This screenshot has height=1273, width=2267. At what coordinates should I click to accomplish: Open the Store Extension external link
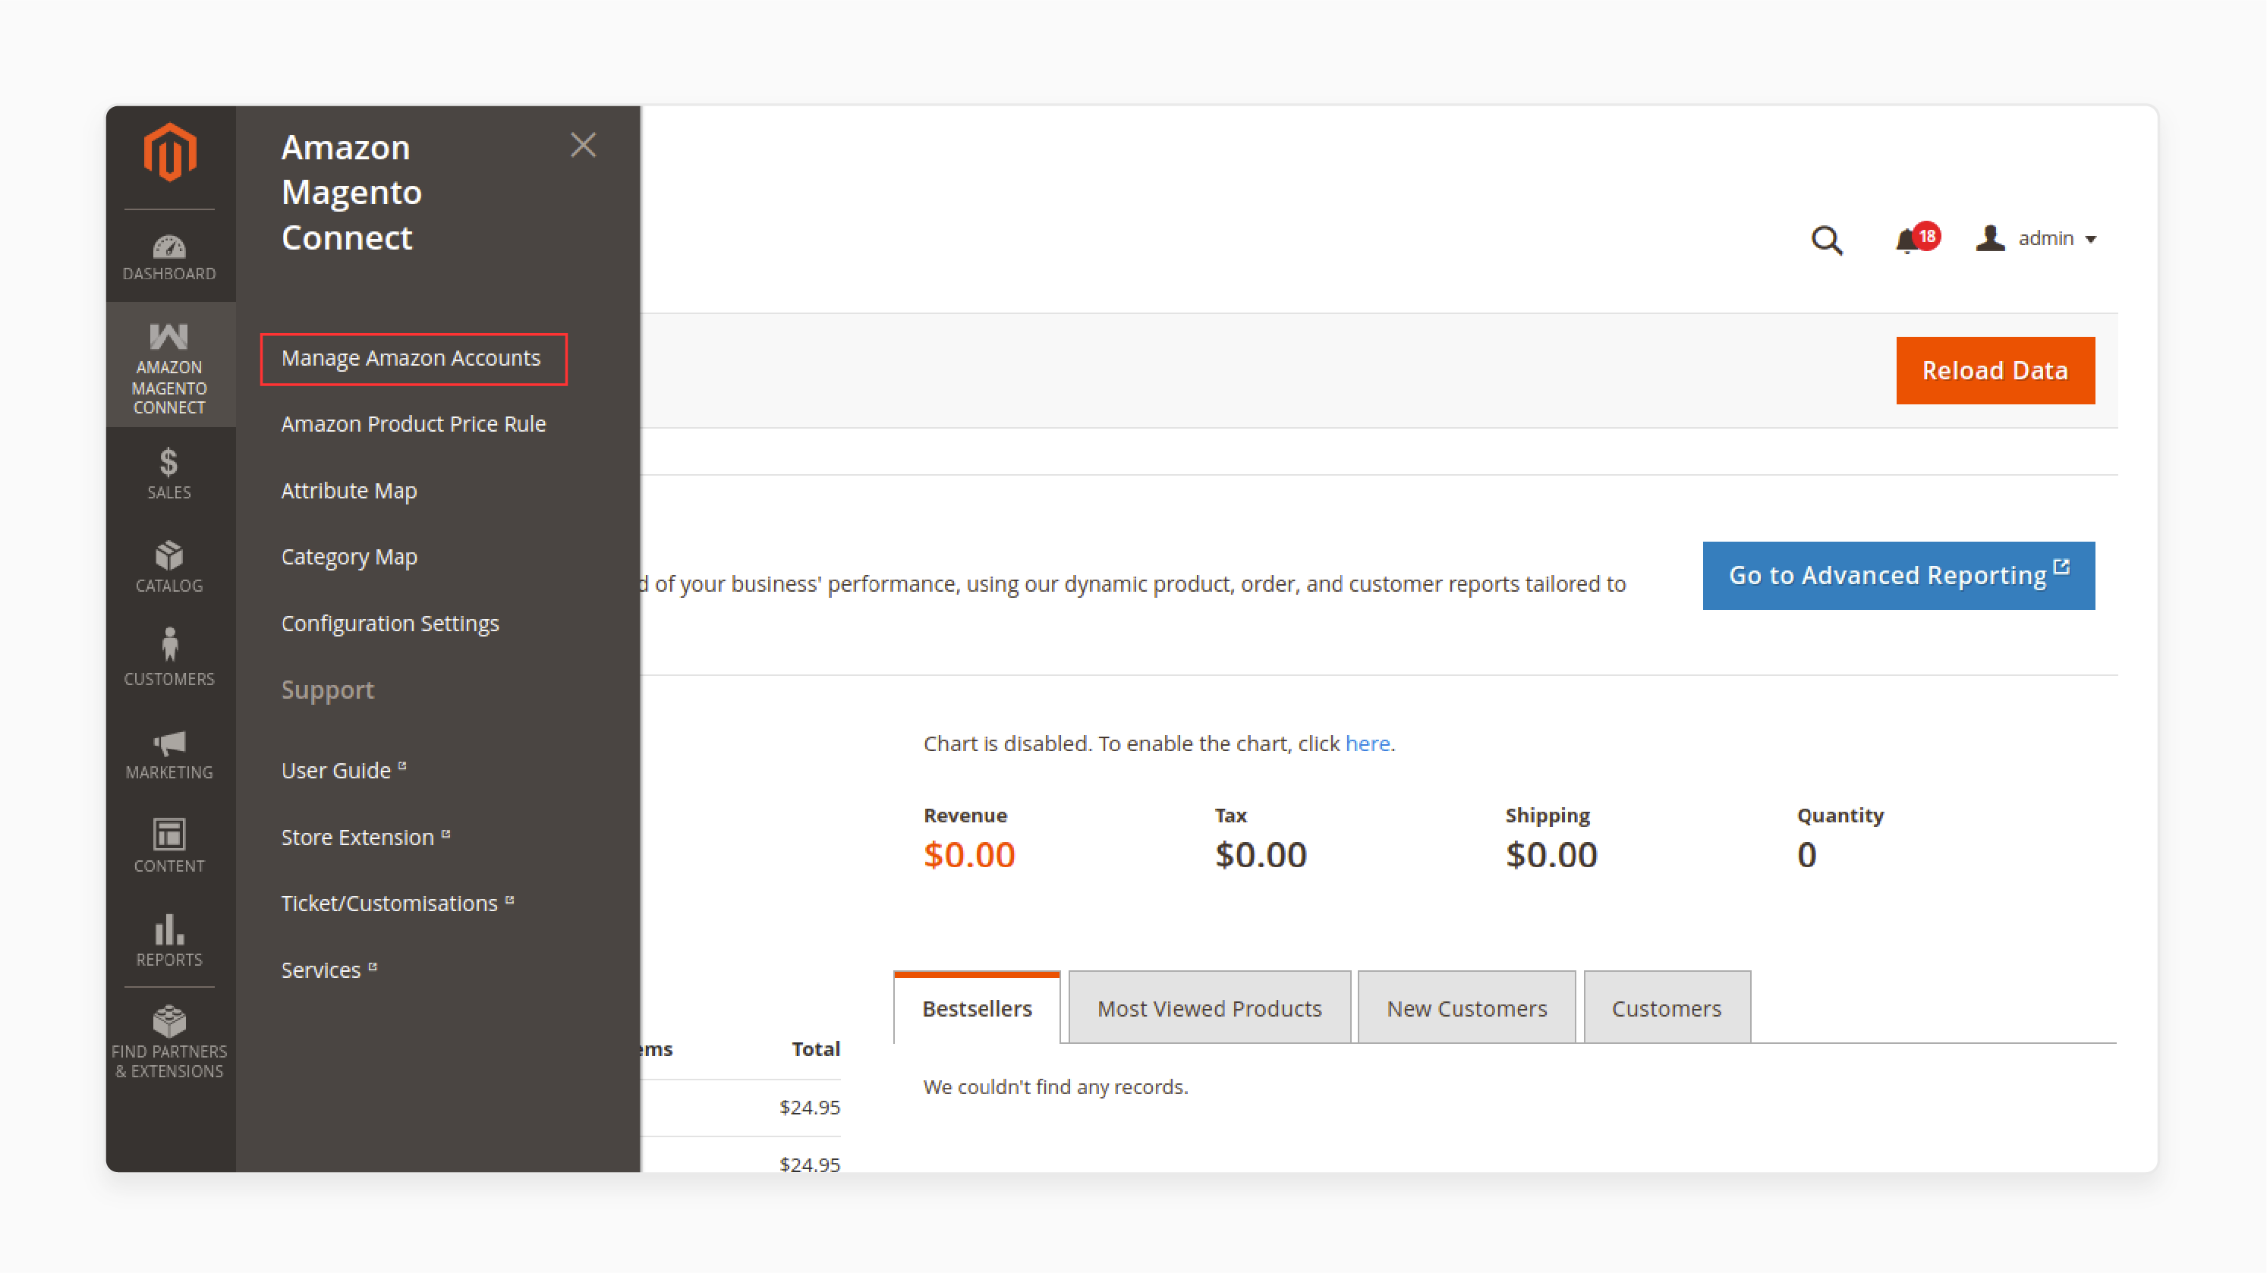click(x=365, y=837)
